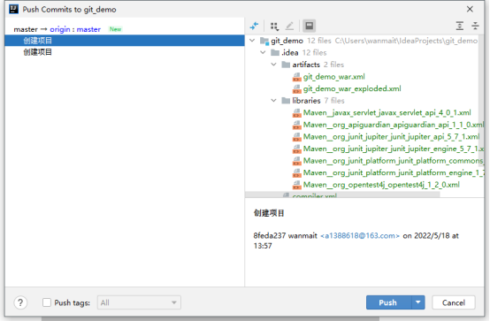Screen dimensions: 490x321
Task: Click the target master branch link
Action: click(88, 29)
